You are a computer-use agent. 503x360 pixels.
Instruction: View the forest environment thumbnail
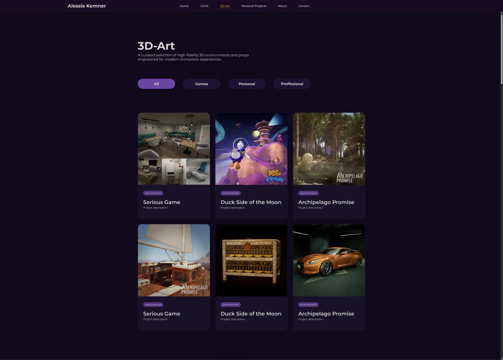pyautogui.click(x=329, y=149)
